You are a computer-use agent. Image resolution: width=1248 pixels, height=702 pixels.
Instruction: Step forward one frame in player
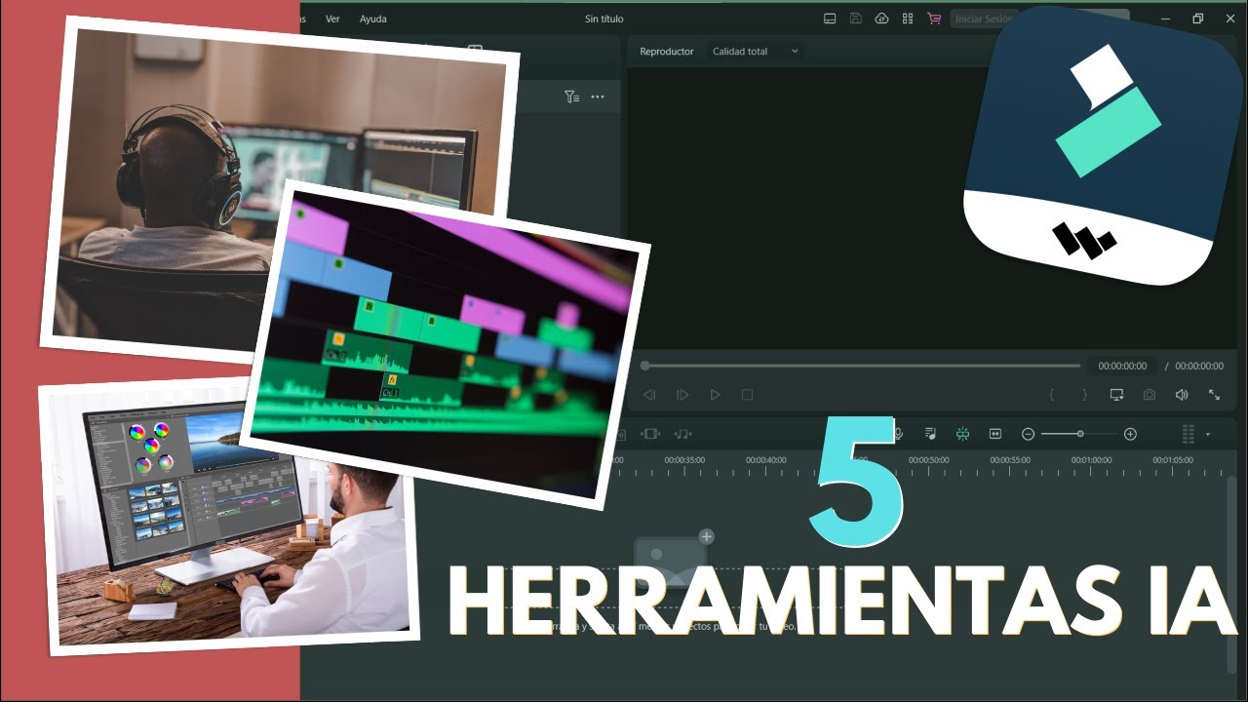point(682,395)
